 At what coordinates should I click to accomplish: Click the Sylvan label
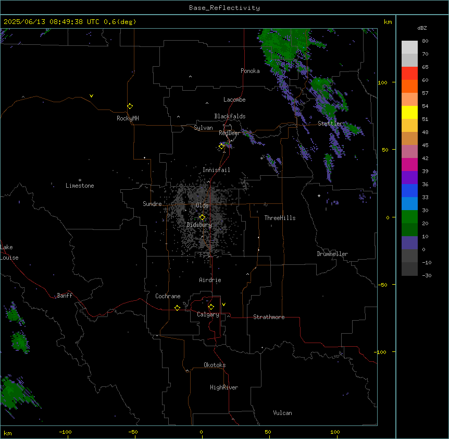tap(203, 128)
